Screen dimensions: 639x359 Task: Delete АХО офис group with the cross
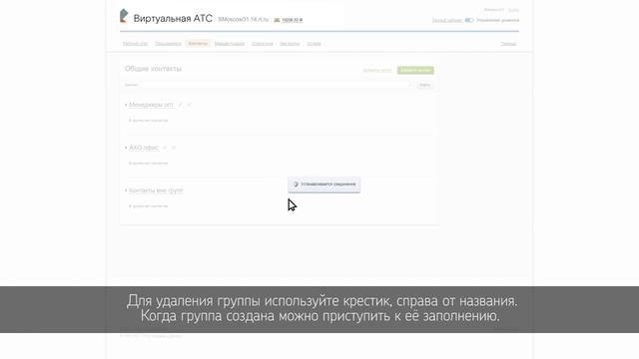[x=174, y=148]
